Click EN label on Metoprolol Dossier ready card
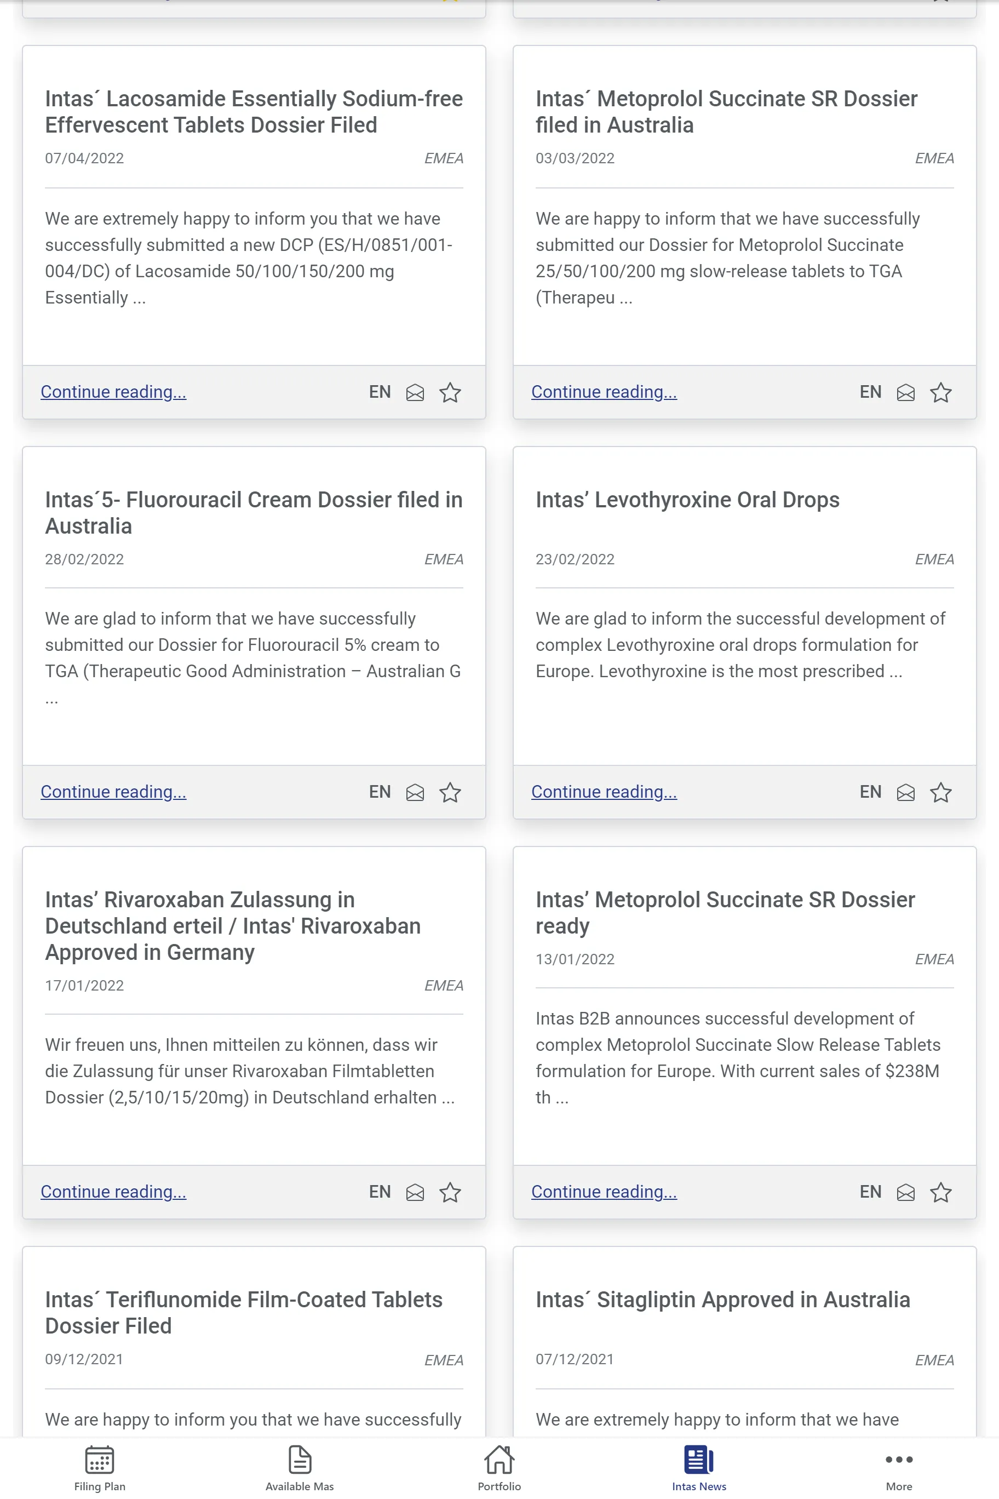 [x=870, y=1192]
